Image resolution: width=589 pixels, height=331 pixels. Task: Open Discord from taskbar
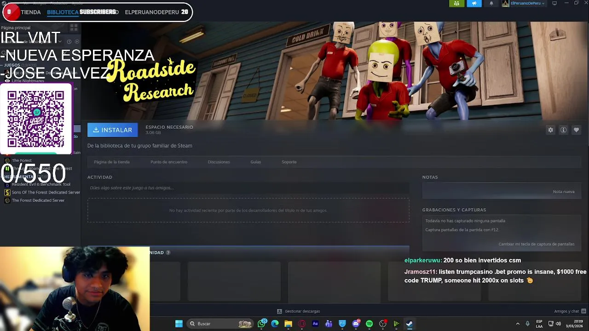[x=356, y=324]
